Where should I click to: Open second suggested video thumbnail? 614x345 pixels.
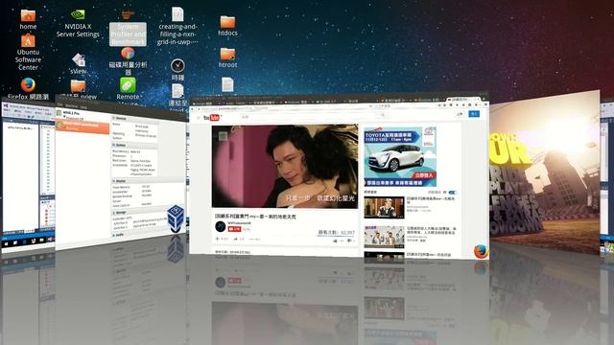tap(384, 237)
